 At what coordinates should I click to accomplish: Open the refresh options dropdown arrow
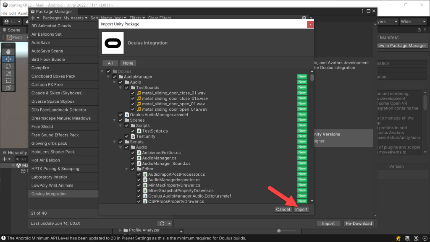[170, 224]
